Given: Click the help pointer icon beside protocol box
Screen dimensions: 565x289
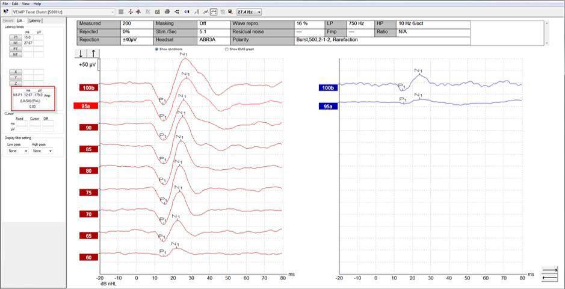Looking at the screenshot, I should (5, 12).
